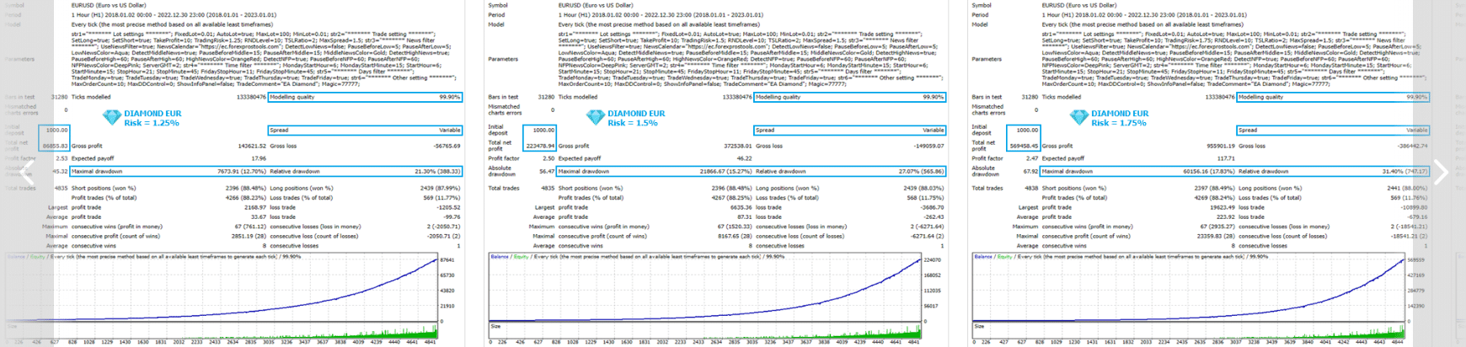This screenshot has width=1466, height=347.
Task: Click the 223478.94 total net profit value
Action: point(539,147)
